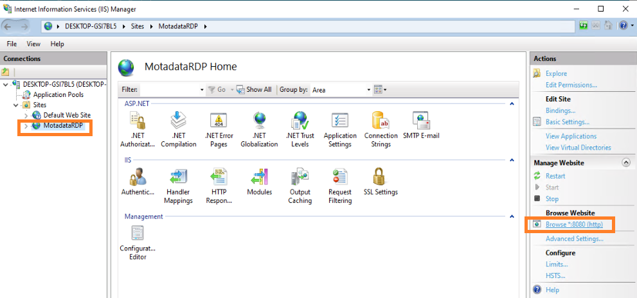Open SSL Settings feature

(x=381, y=182)
